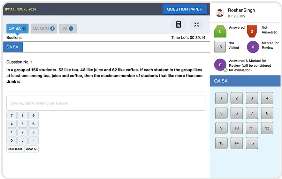Click info icon on VA tab
This screenshot has height=179, width=282.
pyautogui.click(x=71, y=29)
